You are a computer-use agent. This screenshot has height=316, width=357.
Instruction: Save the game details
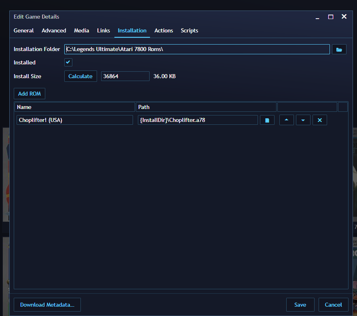(300, 305)
